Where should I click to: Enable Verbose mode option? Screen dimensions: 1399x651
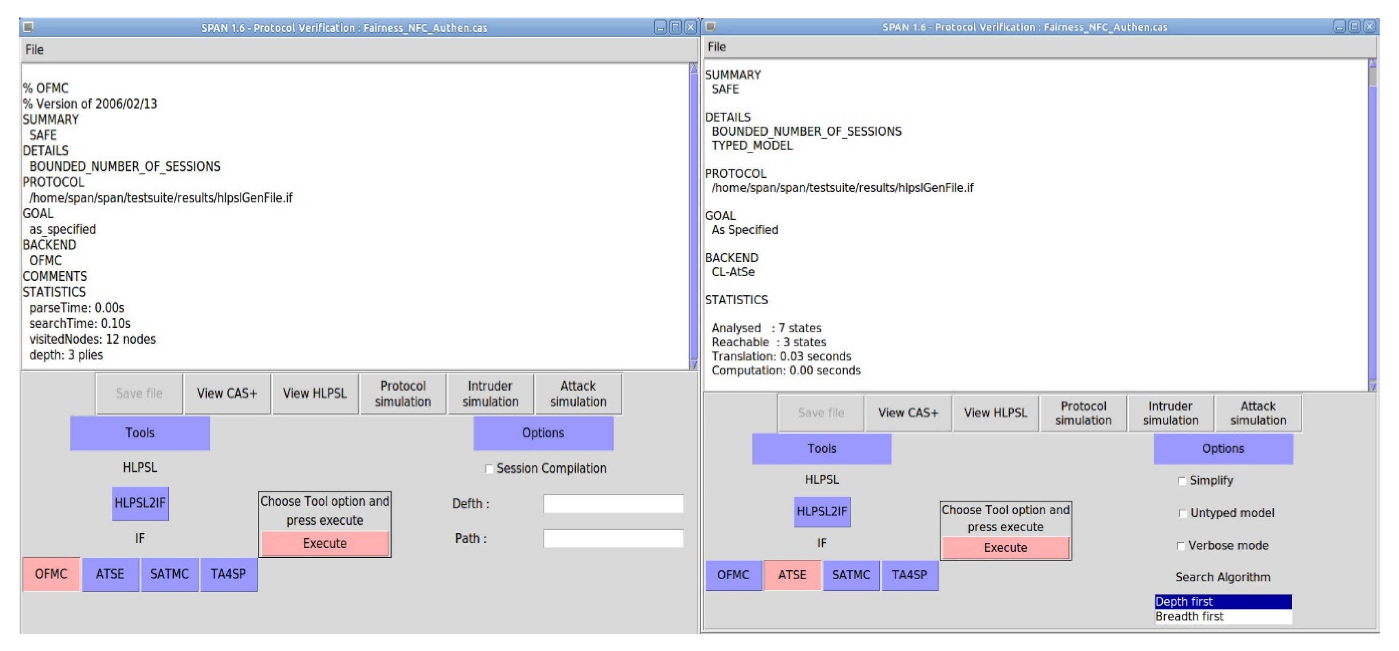[x=1181, y=546]
